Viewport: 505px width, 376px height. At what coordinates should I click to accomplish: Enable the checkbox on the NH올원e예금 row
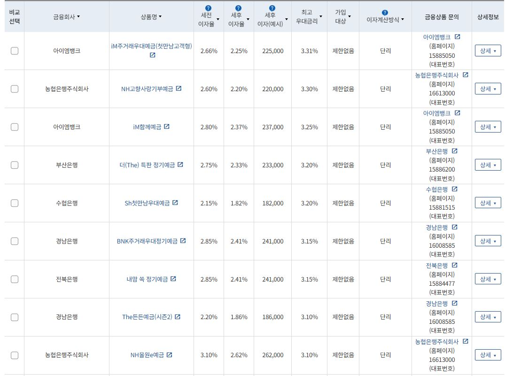(14, 355)
